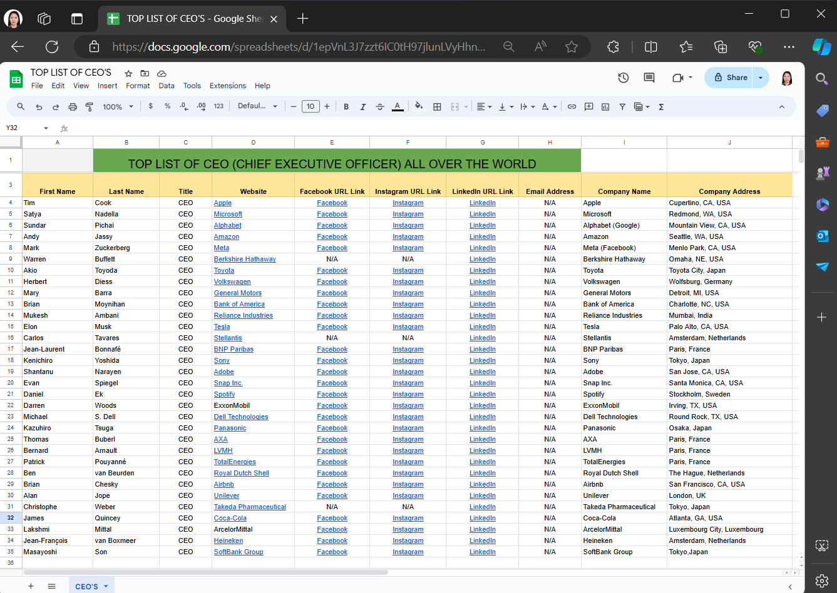
Task: Switch to the CEO'S sheet tab
Action: coord(86,586)
